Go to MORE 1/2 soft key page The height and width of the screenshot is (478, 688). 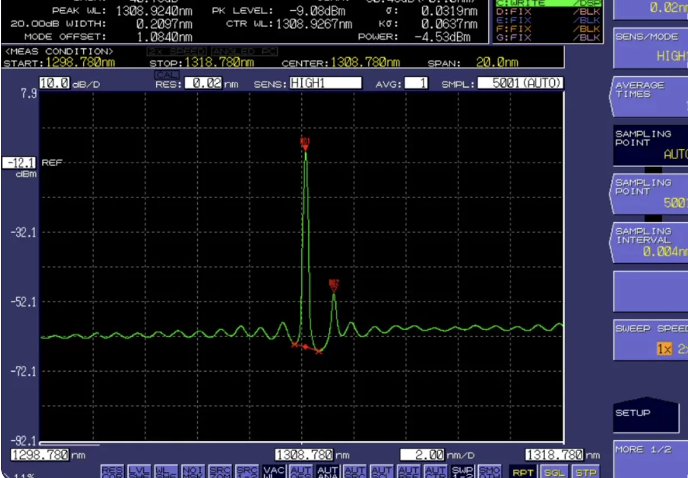click(650, 458)
